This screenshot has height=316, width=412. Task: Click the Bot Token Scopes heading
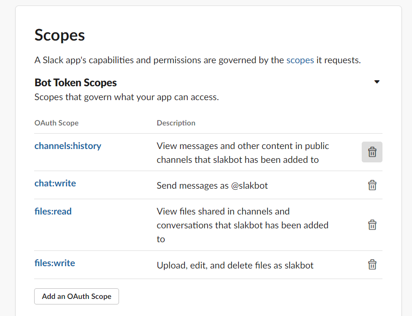pos(76,83)
